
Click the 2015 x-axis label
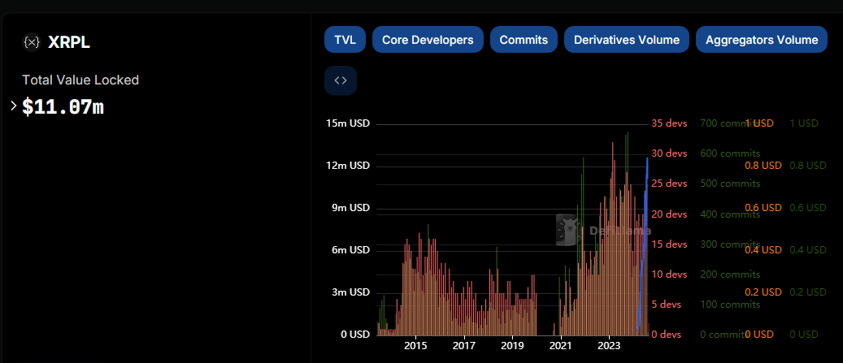(x=416, y=344)
